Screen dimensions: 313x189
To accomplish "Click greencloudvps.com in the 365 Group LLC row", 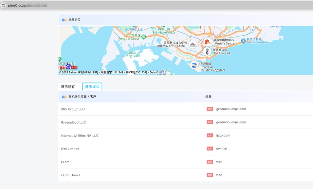I will [x=231, y=109].
